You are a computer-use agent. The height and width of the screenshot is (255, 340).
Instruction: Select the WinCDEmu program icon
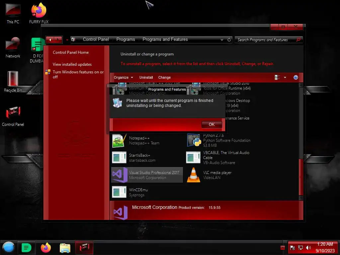point(119,192)
